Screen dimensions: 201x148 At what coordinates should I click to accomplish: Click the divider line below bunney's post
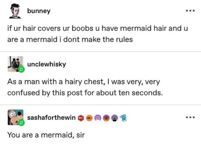click(100, 51)
